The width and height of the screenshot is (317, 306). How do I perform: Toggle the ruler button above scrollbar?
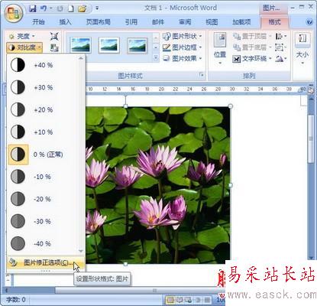pyautogui.click(x=311, y=90)
